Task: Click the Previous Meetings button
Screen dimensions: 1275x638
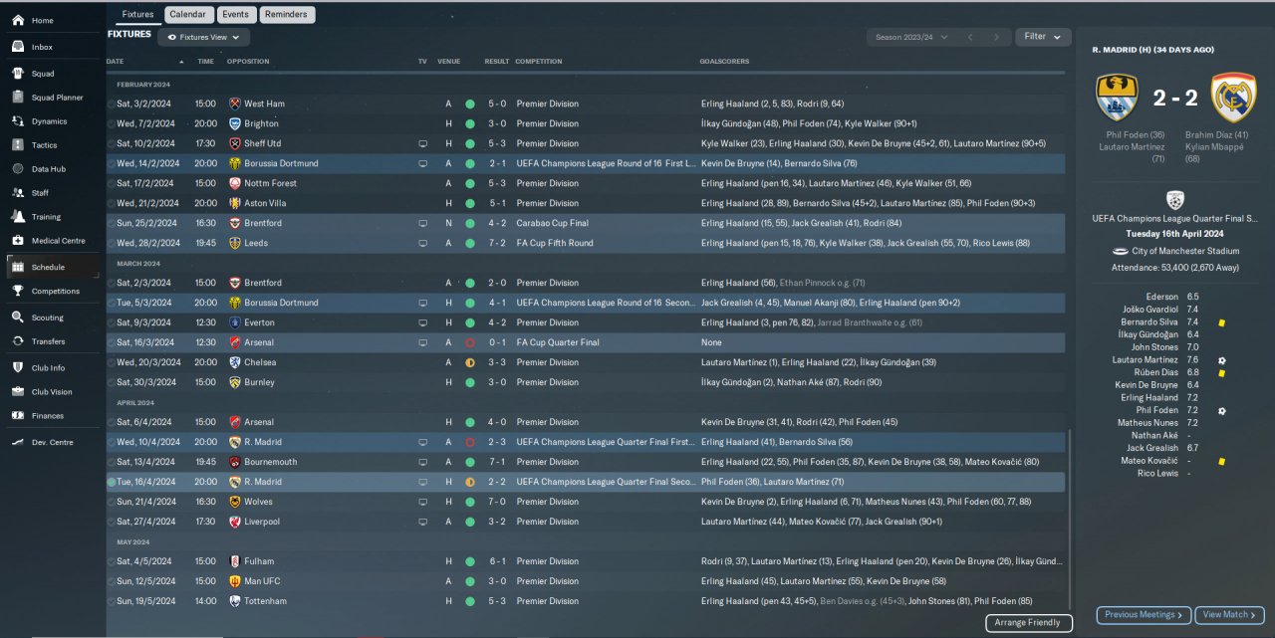Action: coord(1144,615)
